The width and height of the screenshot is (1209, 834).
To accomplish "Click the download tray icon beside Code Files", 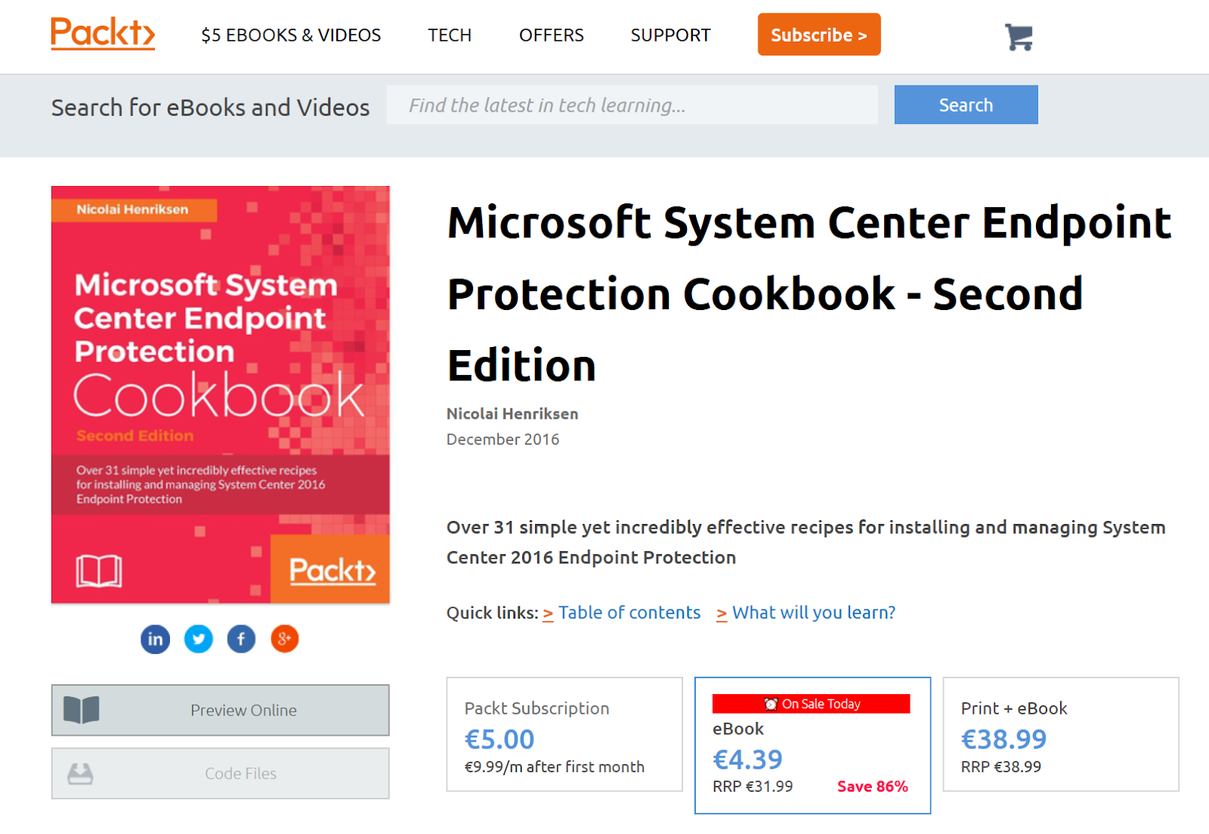I will pyautogui.click(x=80, y=774).
